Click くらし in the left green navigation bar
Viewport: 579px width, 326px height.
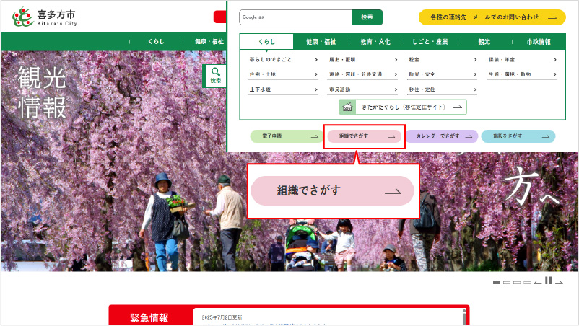(x=156, y=42)
